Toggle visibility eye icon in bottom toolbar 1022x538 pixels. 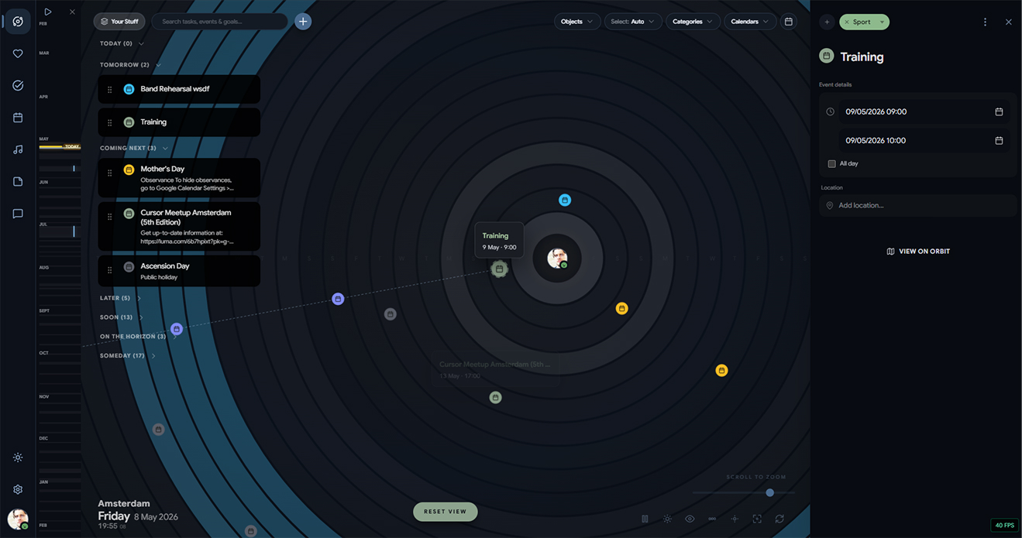click(x=690, y=519)
